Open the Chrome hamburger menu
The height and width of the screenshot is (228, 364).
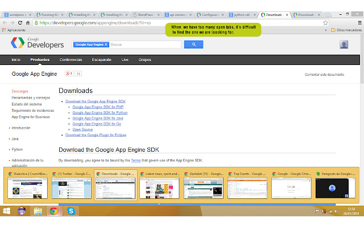(x=359, y=23)
